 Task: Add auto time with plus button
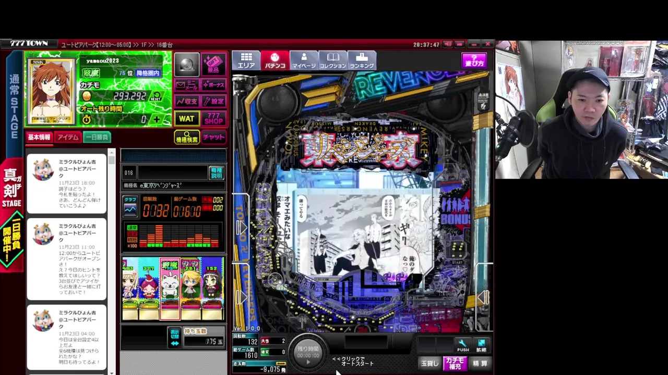coord(157,120)
